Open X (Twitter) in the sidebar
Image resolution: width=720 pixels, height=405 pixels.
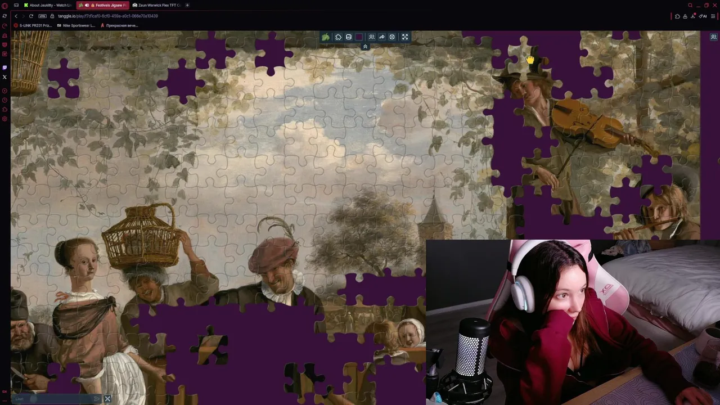pos(4,77)
